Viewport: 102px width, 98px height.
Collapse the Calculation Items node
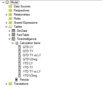pos(13,43)
